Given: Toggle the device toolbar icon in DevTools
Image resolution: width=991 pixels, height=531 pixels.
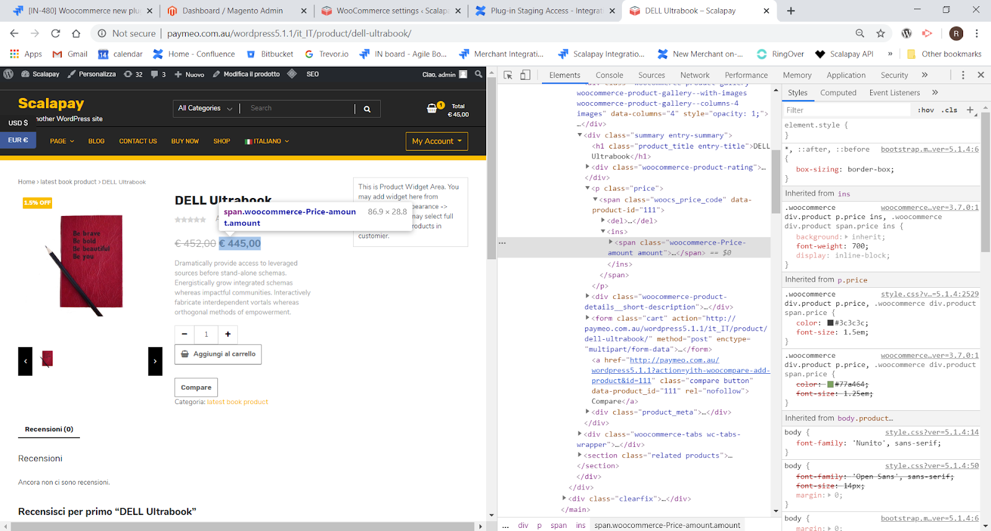Looking at the screenshot, I should [525, 75].
